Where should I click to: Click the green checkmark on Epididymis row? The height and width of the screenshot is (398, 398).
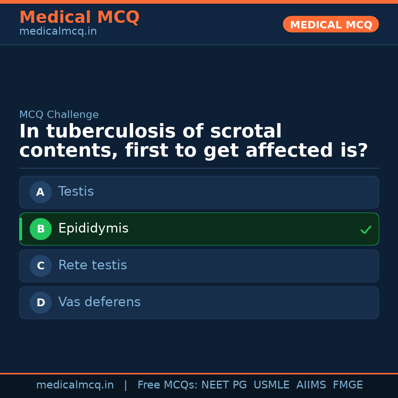pyautogui.click(x=366, y=230)
